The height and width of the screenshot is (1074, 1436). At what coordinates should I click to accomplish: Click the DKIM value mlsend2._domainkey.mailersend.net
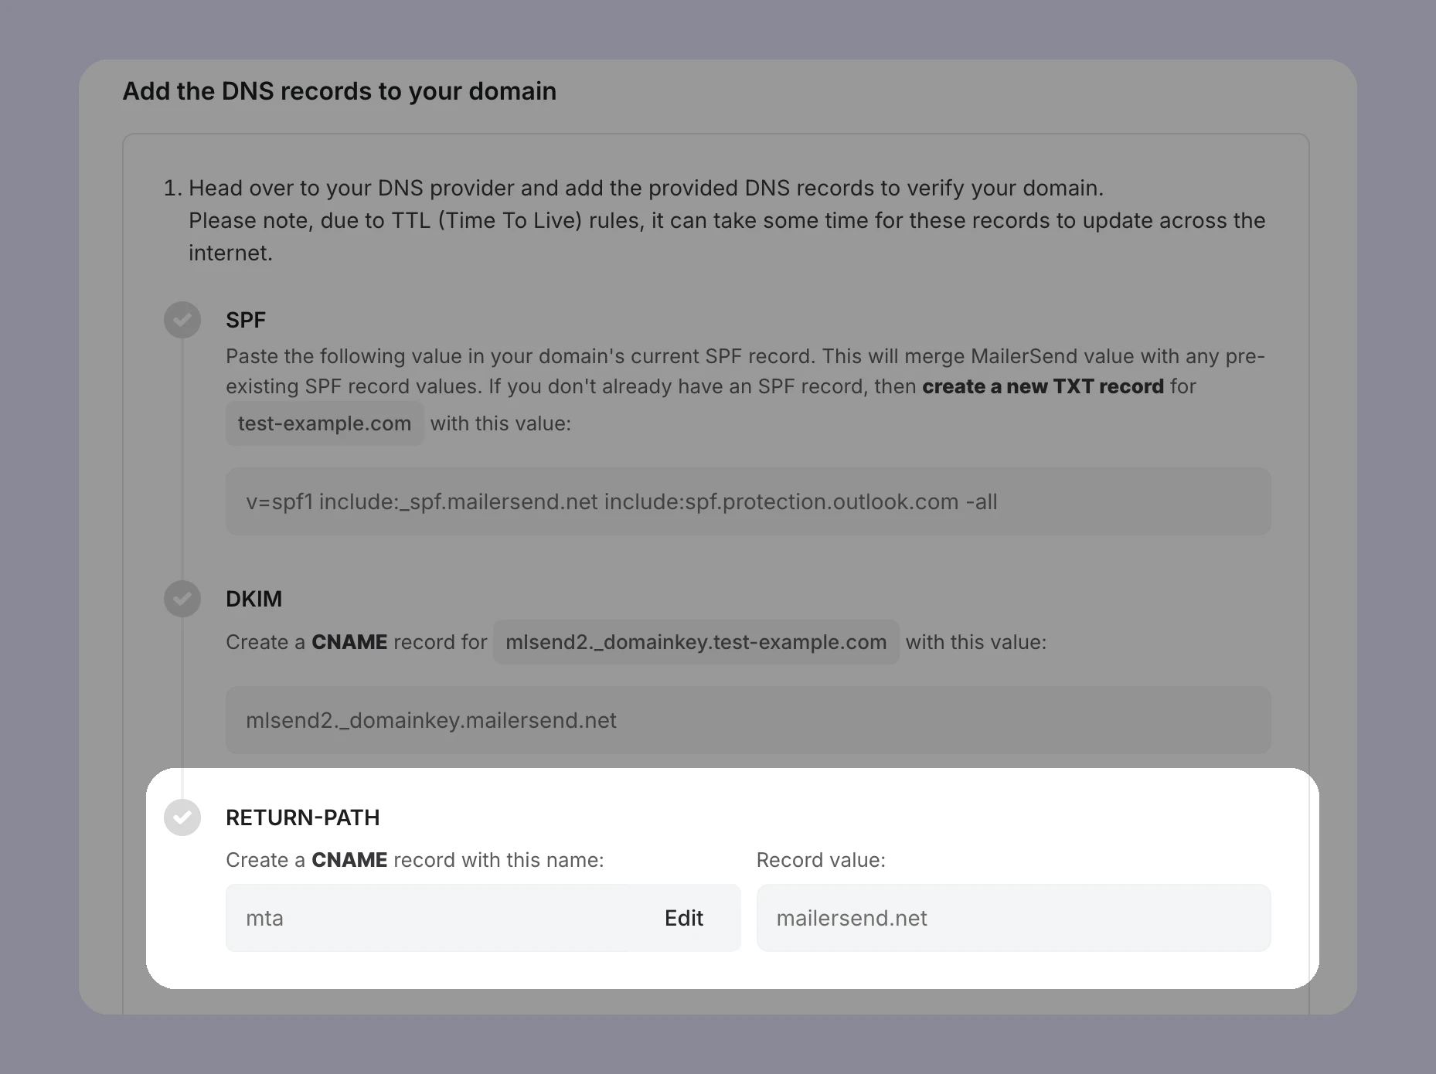747,720
